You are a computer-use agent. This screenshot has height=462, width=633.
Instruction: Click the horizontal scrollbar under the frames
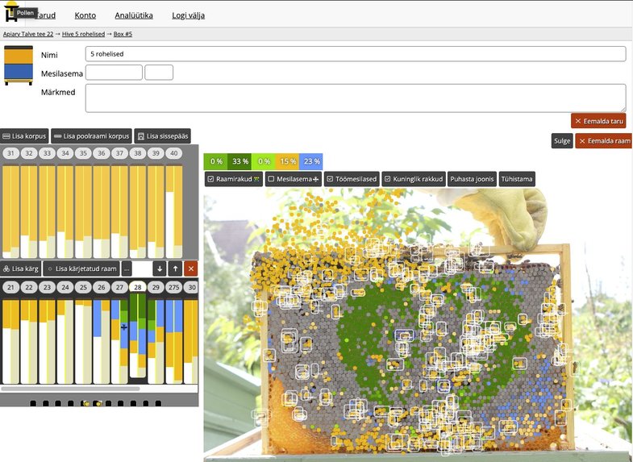[71, 389]
